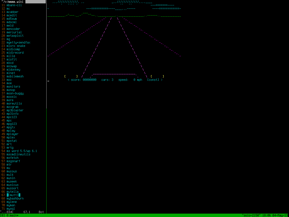Click the 'mencoder' entry
Image resolution: width=289 pixels, height=217 pixels.
point(13,29)
